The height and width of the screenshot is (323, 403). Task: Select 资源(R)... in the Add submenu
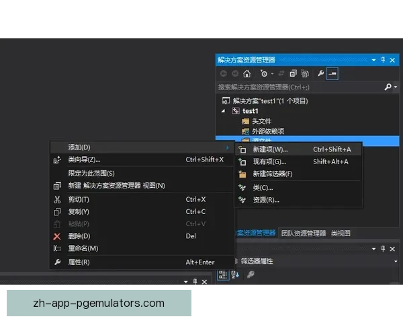click(x=298, y=200)
